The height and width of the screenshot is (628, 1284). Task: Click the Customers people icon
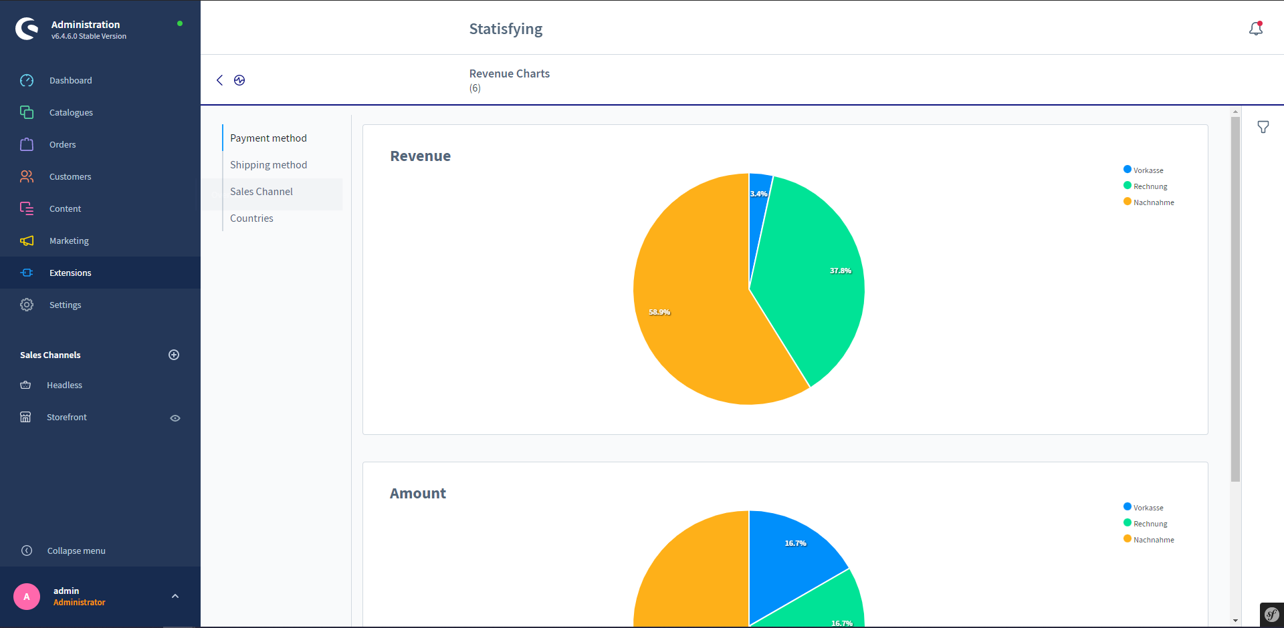pyautogui.click(x=27, y=176)
